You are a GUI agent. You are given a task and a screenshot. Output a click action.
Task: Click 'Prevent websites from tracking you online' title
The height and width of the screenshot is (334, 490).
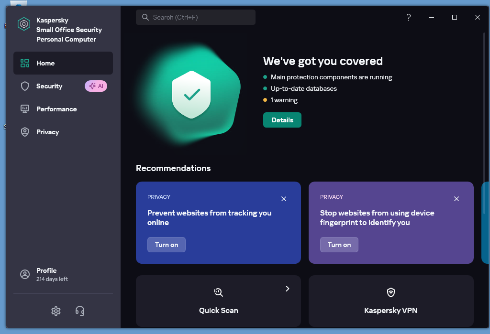210,217
